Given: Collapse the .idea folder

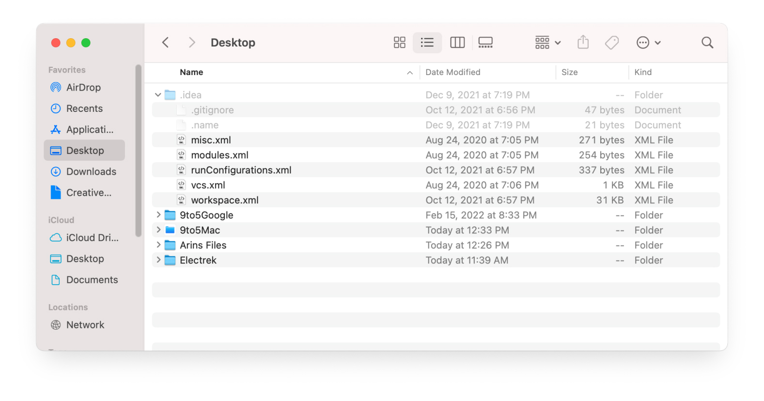Looking at the screenshot, I should [x=158, y=95].
